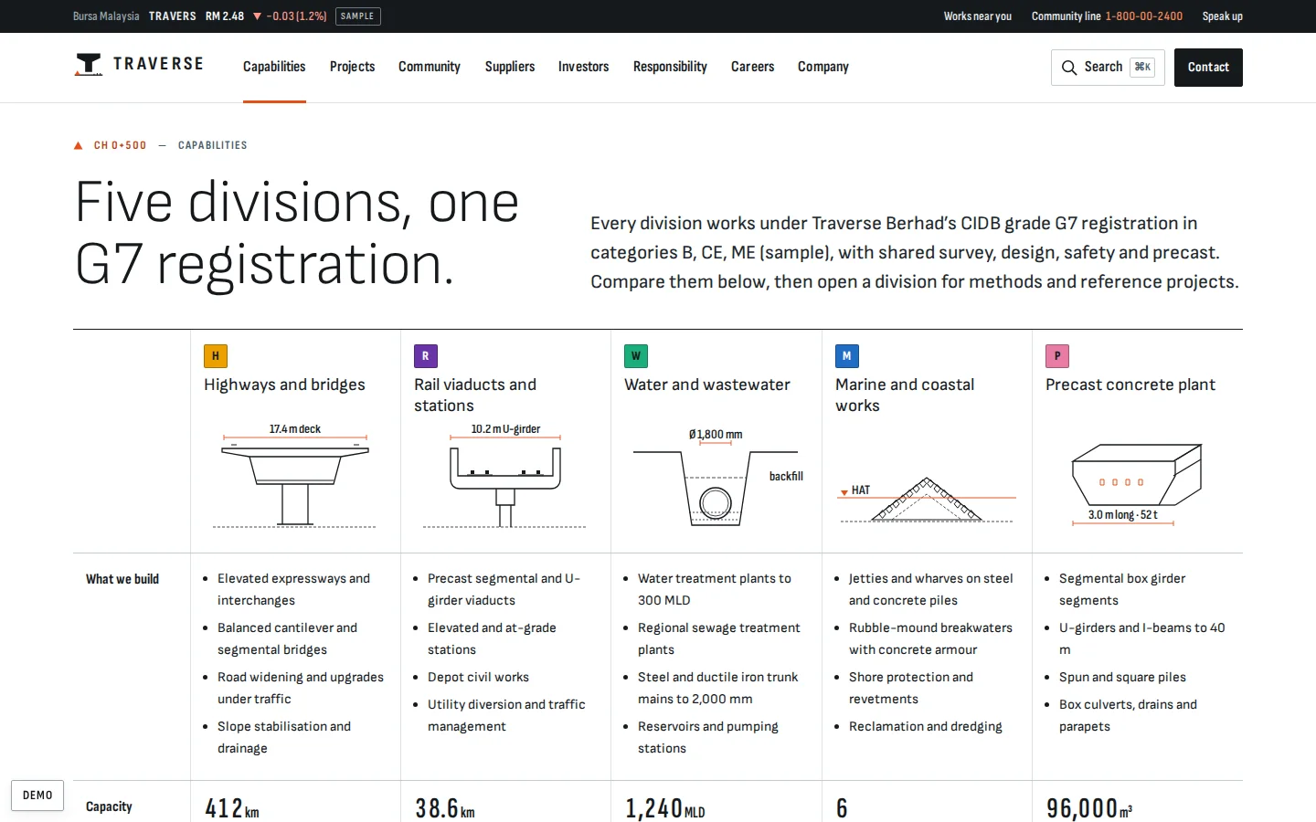The width and height of the screenshot is (1316, 822).
Task: Click the red stock-down triangle icon
Action: point(257,16)
